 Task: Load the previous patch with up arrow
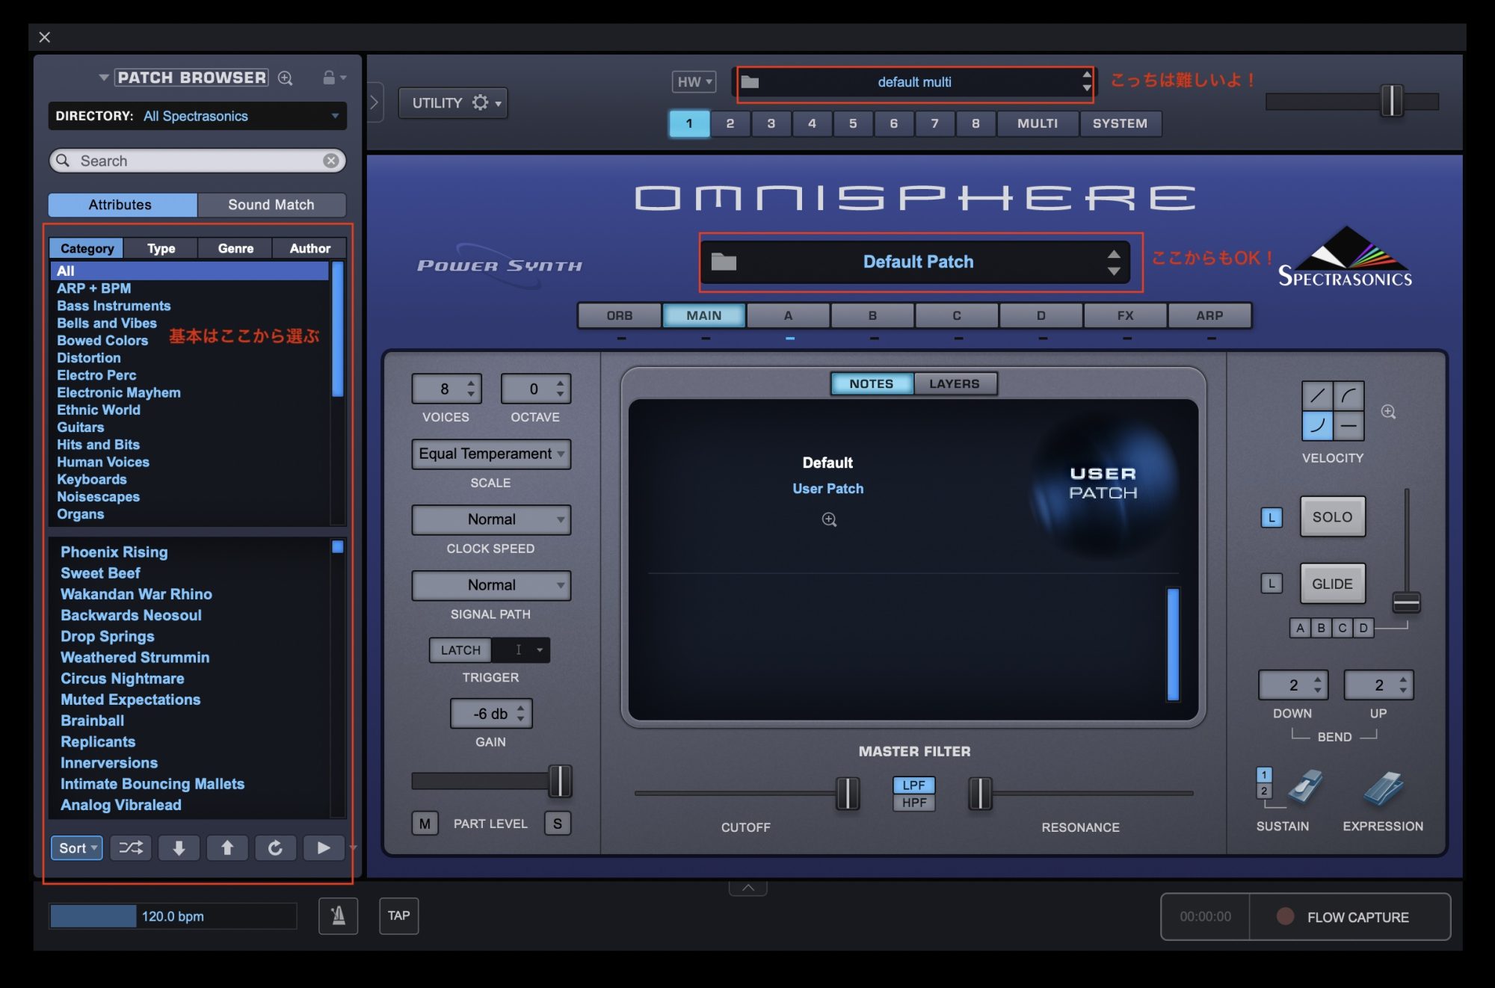pyautogui.click(x=227, y=847)
